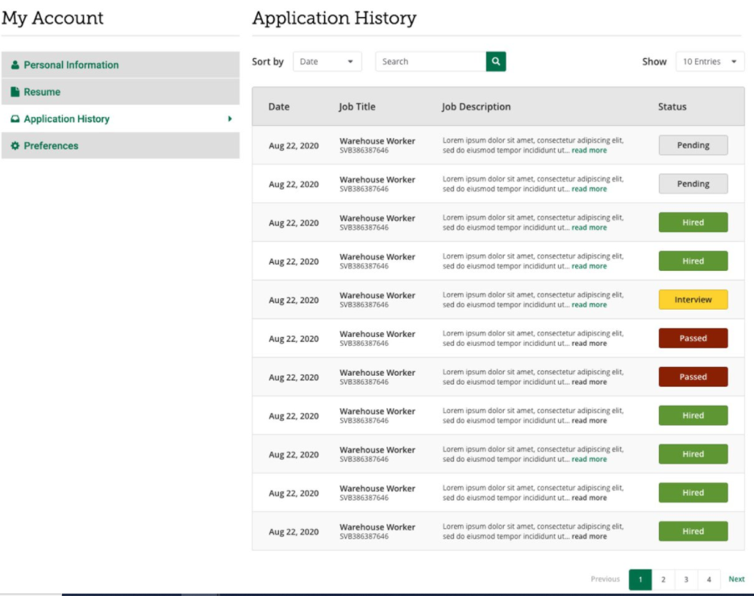Click the Aug 22, 2020 date in the Interview row
754x596 pixels.
[294, 300]
